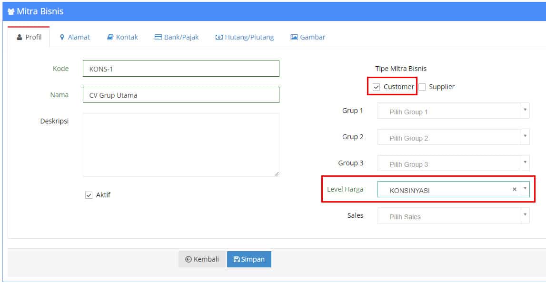This screenshot has height=285, width=546.
Task: Save with the Simpan button
Action: (x=249, y=259)
